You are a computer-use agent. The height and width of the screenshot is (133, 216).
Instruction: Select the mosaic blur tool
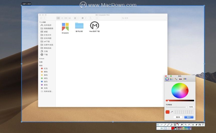(x=175, y=125)
